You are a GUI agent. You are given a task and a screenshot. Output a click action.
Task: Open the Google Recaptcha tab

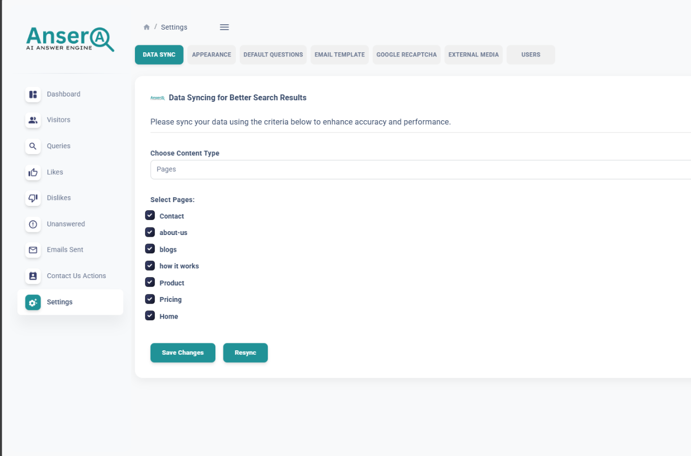[407, 54]
